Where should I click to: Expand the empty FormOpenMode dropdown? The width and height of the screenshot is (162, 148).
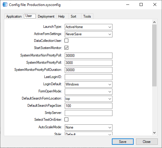(89, 91)
